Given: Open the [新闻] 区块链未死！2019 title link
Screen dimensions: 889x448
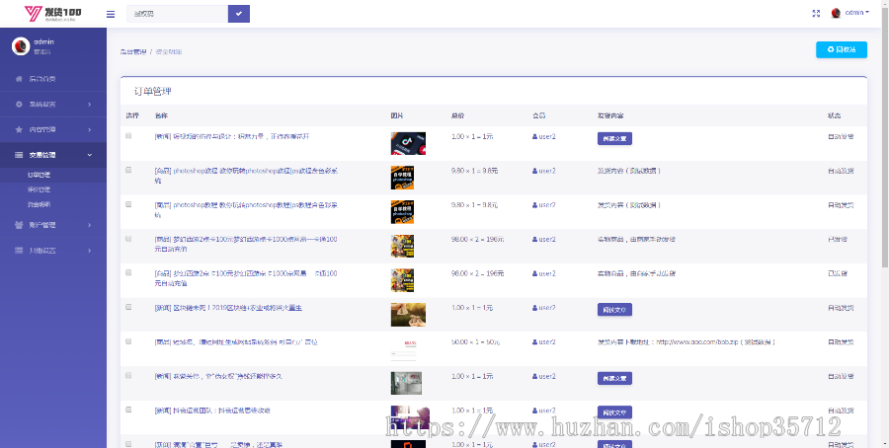Looking at the screenshot, I should (x=228, y=308).
